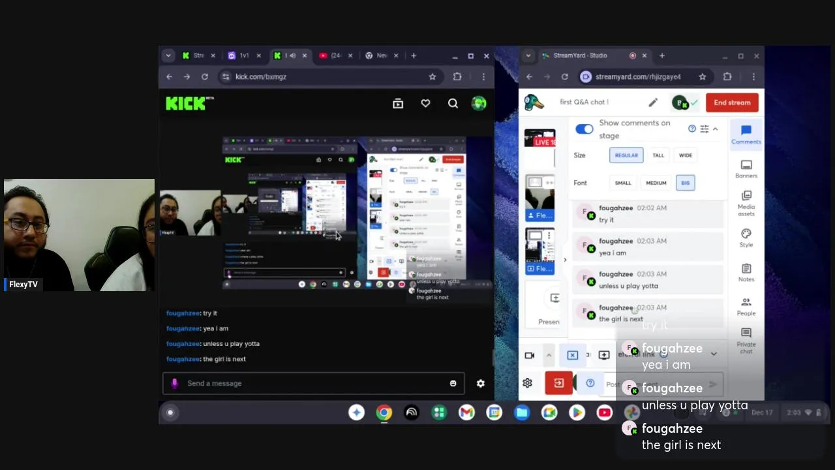Open comment filter sliders icon

coord(704,129)
